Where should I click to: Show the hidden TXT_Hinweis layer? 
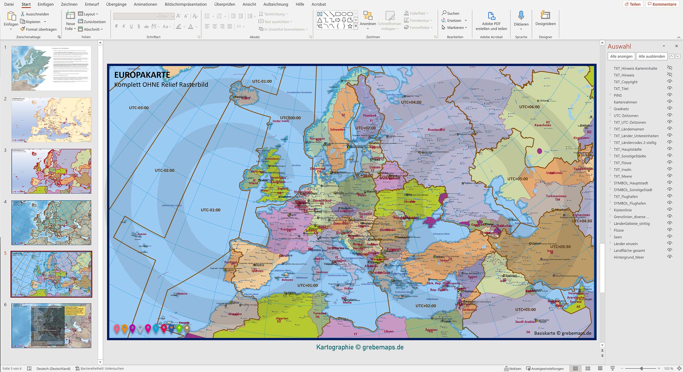669,75
